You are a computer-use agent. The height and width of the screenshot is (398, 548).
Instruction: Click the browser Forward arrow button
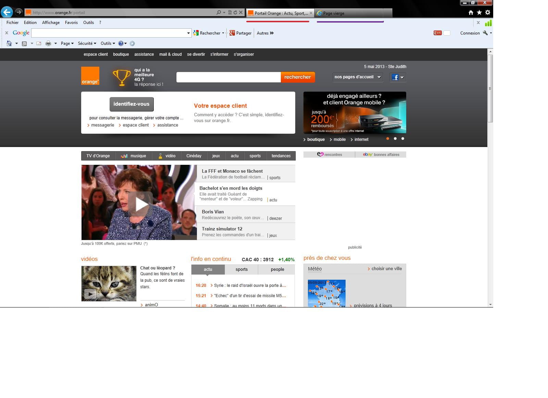[x=19, y=12]
